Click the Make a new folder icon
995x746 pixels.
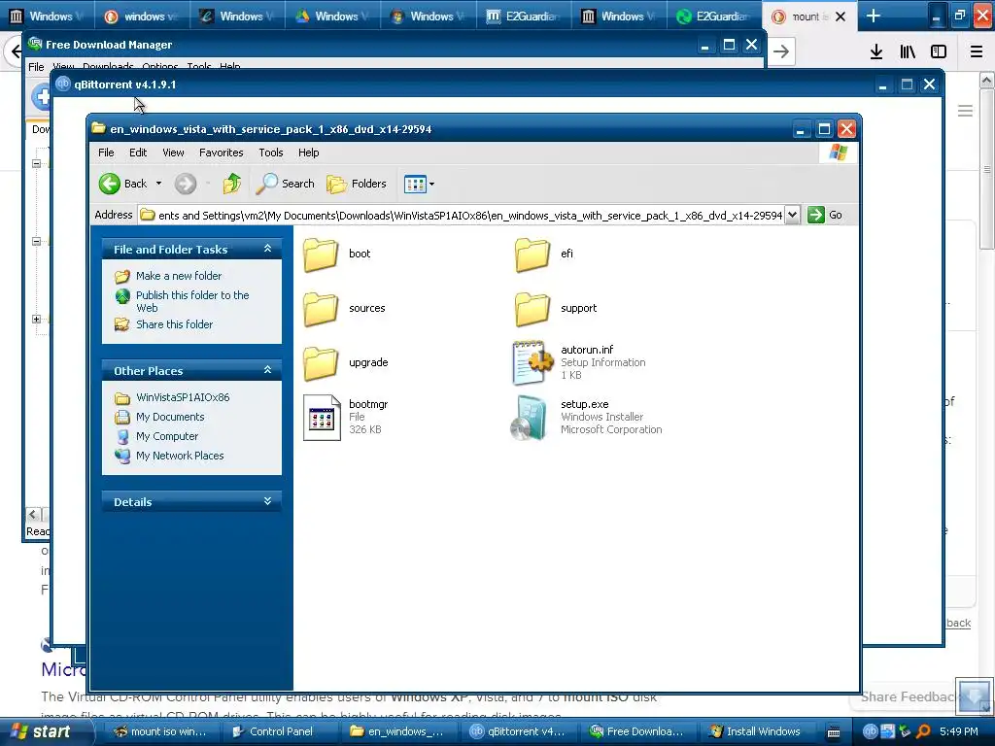coord(122,277)
